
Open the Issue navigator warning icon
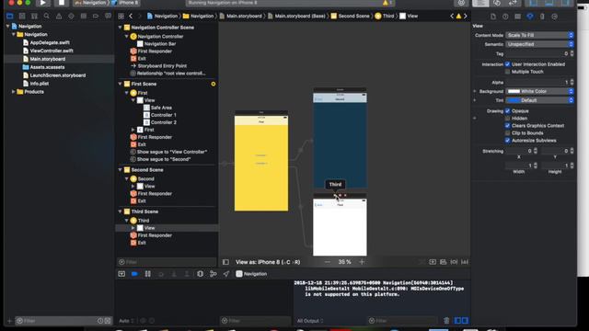(x=59, y=17)
